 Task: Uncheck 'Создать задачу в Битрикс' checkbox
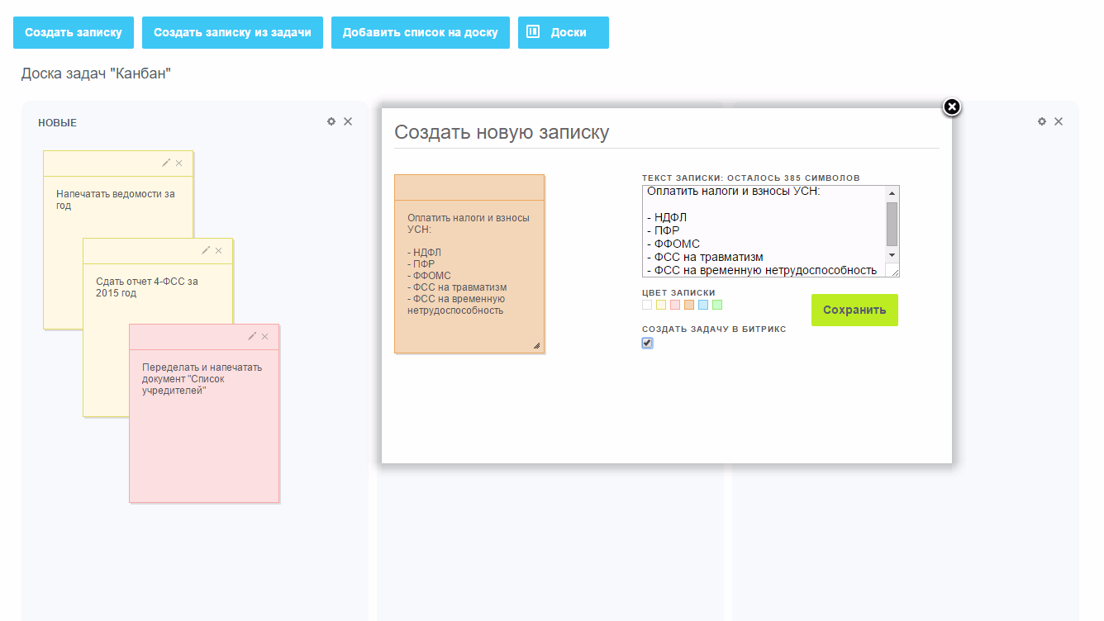click(x=648, y=343)
